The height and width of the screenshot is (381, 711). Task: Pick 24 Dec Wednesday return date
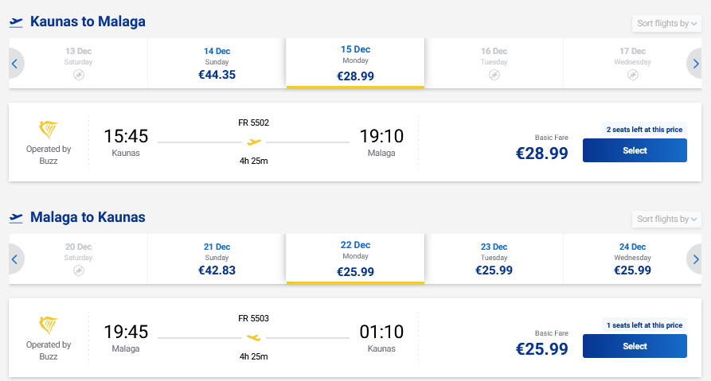(632, 259)
